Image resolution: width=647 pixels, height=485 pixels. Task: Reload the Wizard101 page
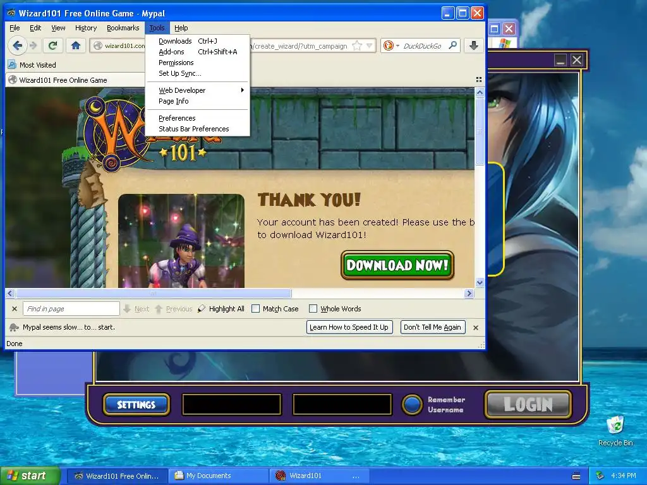(x=53, y=45)
